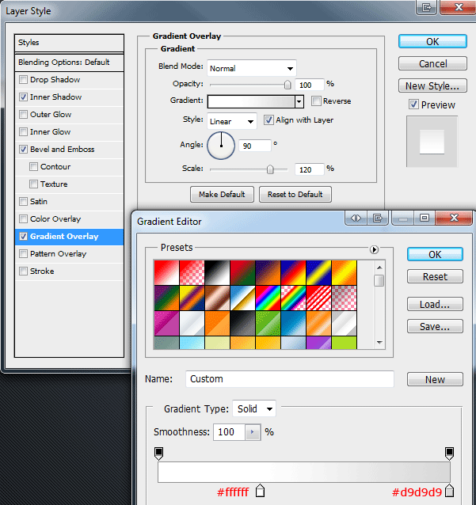Viewport: 476px width, 505px height.
Task: Choose the transparent red stripes preset
Action: point(319,298)
